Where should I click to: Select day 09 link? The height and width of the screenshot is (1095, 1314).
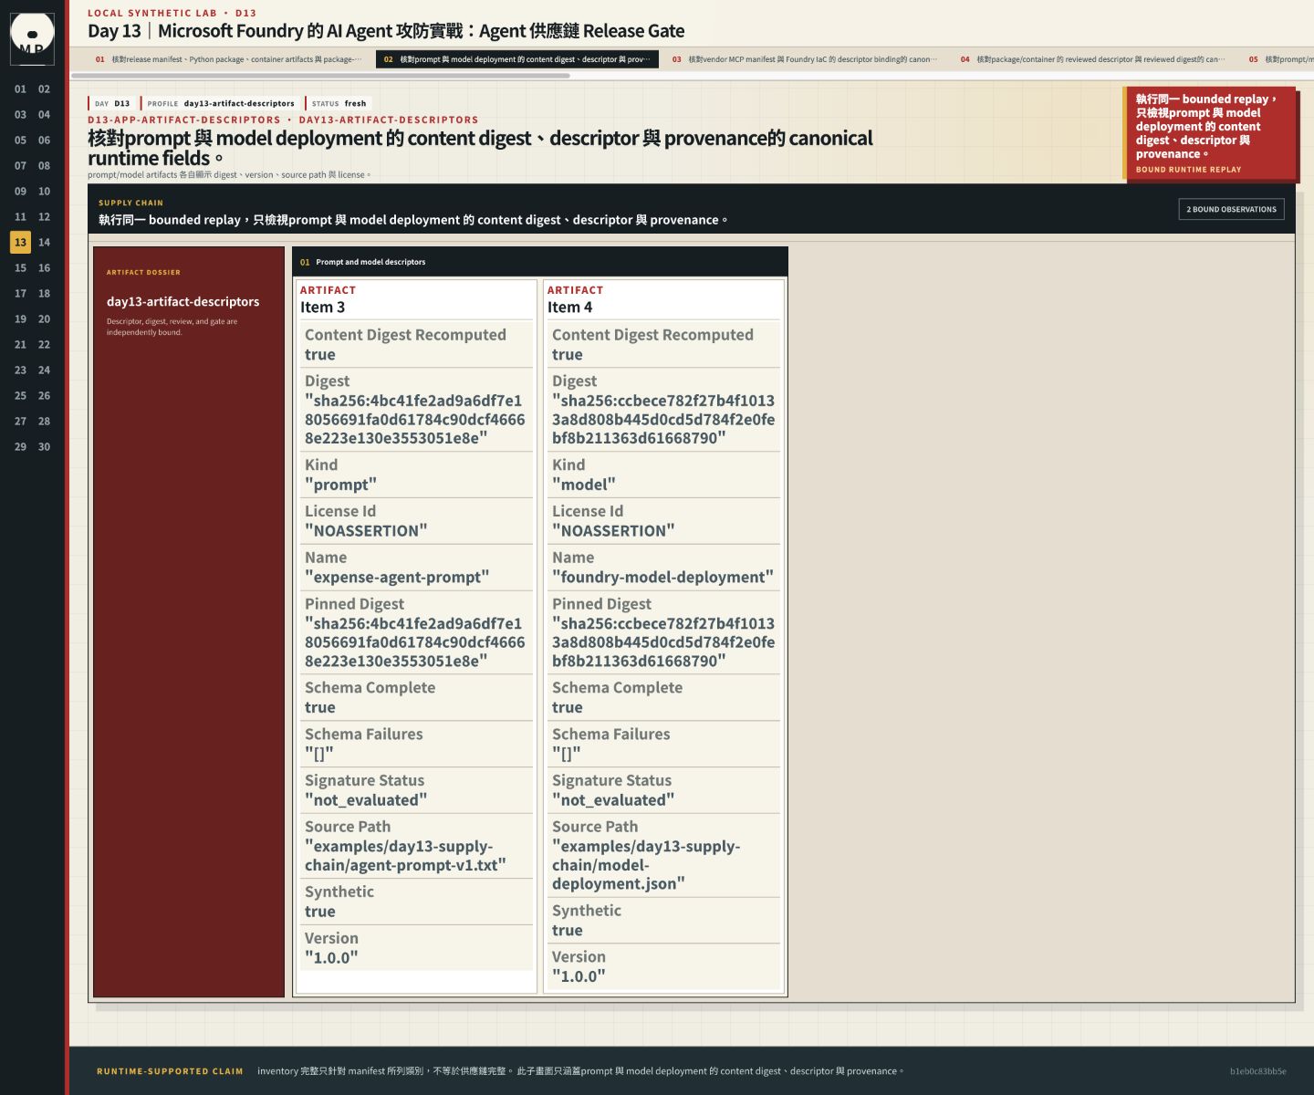point(20,192)
